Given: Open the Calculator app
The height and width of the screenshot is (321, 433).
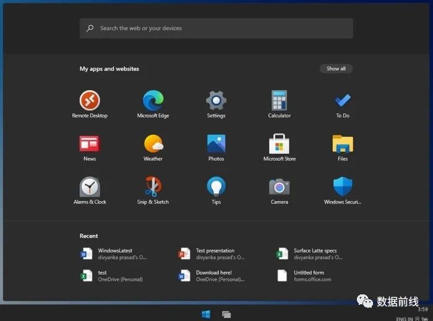Looking at the screenshot, I should coord(280,105).
